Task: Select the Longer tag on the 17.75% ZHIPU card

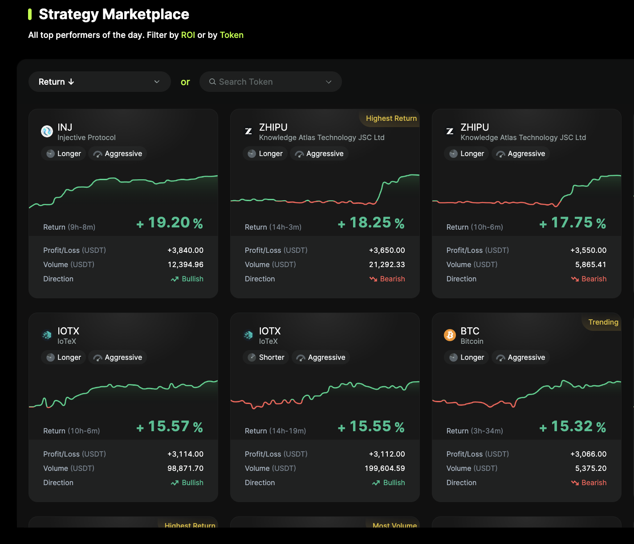Action: click(467, 153)
